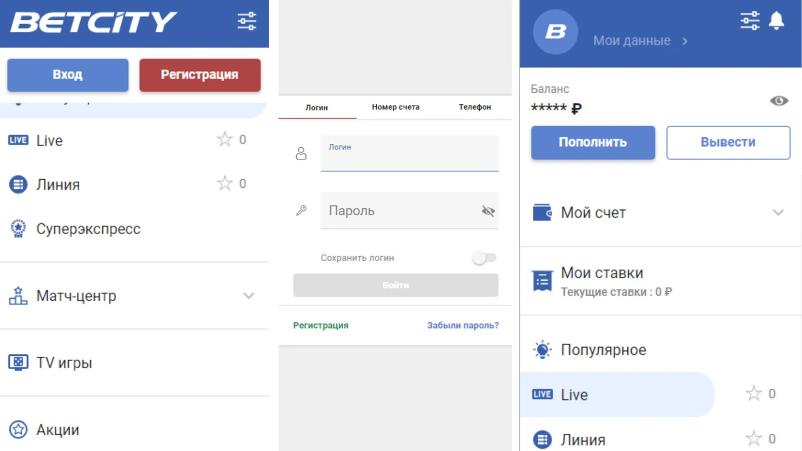Follow the green Регистрация link

pos(321,325)
